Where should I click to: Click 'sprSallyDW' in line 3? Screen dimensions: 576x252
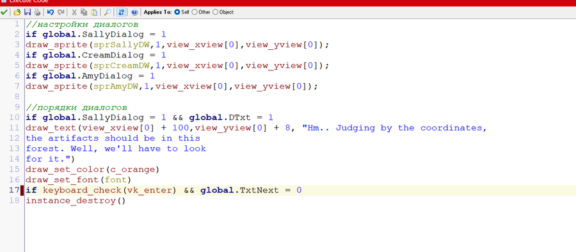point(122,45)
